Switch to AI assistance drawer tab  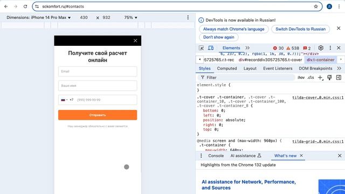pyautogui.click(x=246, y=156)
